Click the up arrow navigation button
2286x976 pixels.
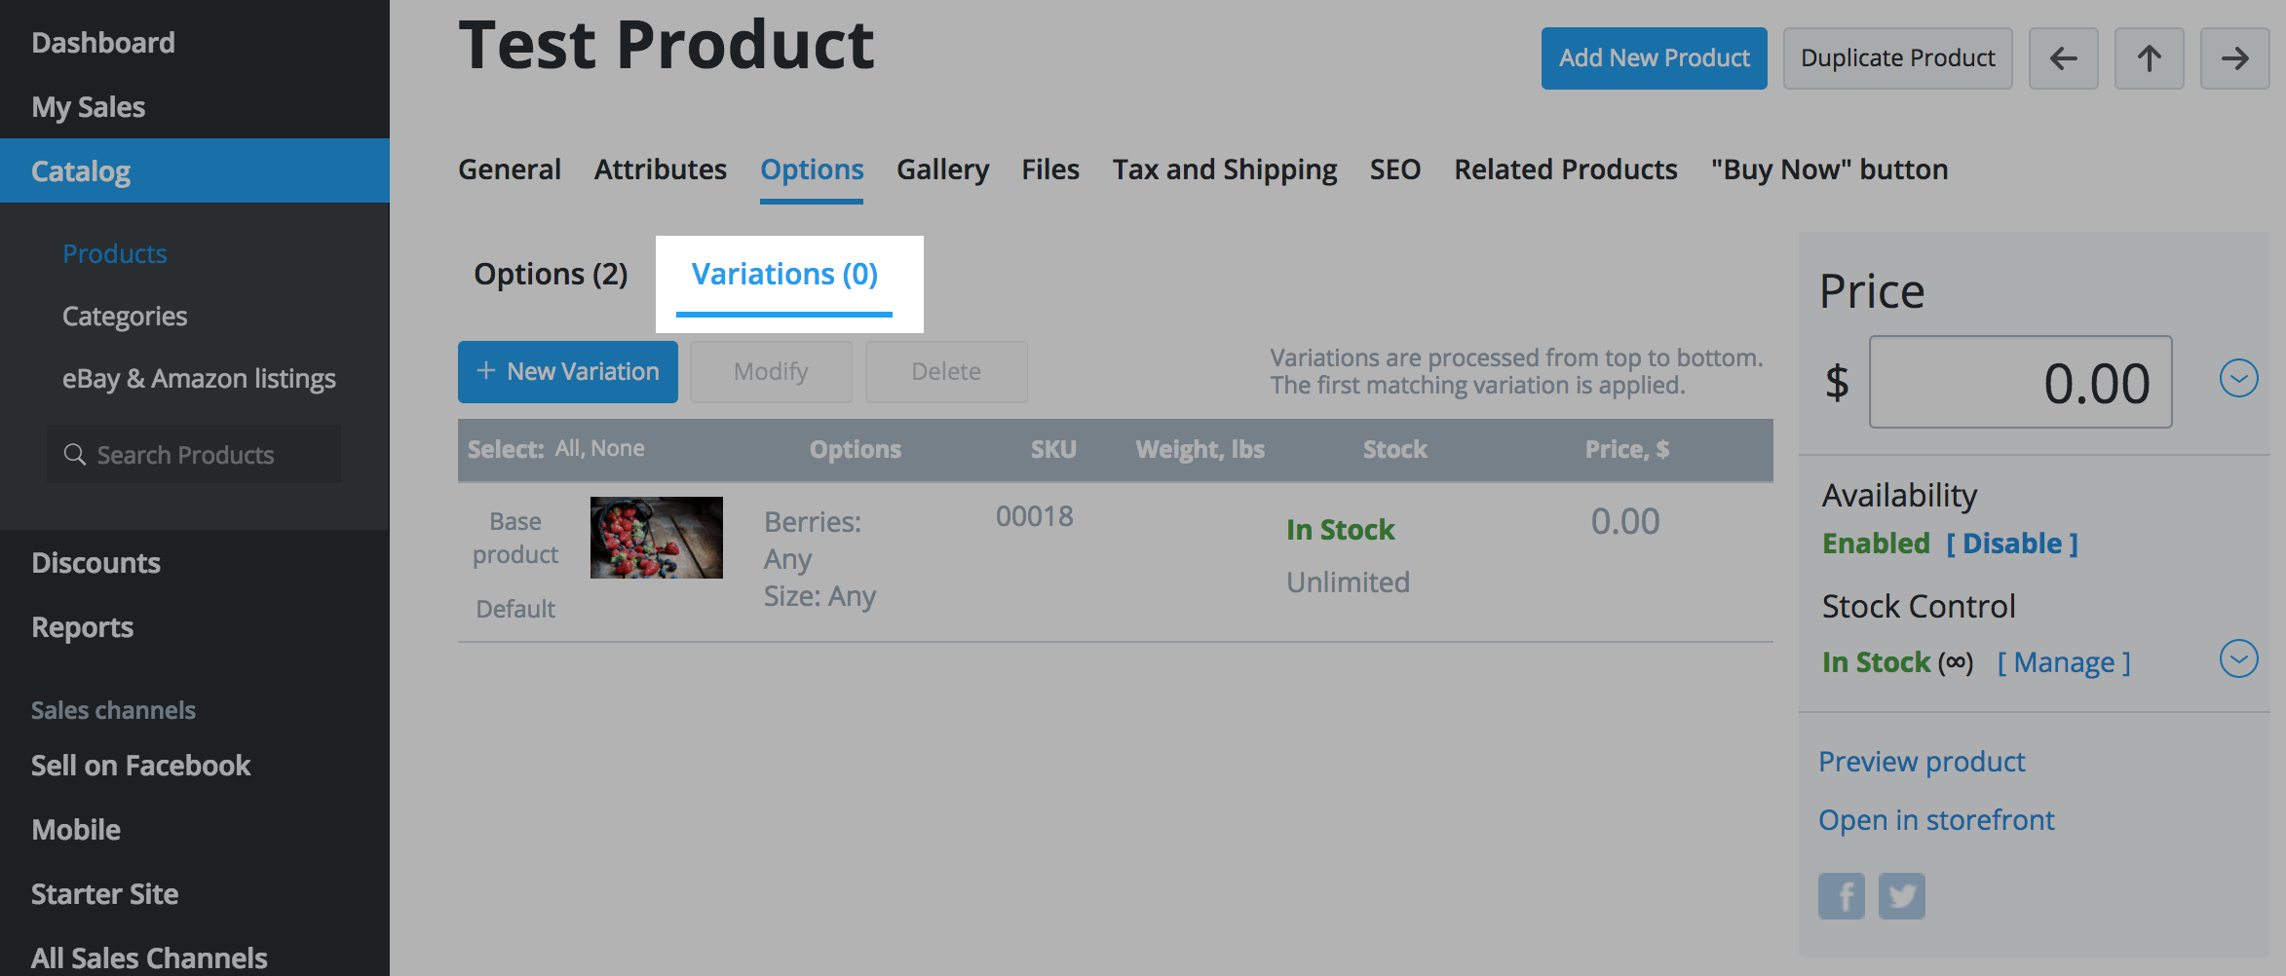coord(2149,58)
